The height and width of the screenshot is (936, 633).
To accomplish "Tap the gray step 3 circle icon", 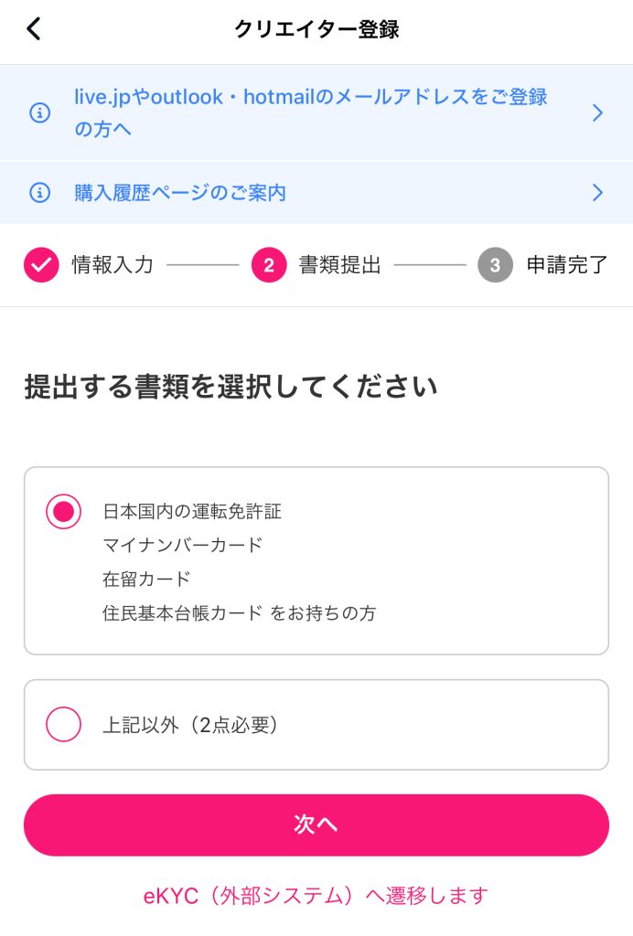I will [x=495, y=265].
